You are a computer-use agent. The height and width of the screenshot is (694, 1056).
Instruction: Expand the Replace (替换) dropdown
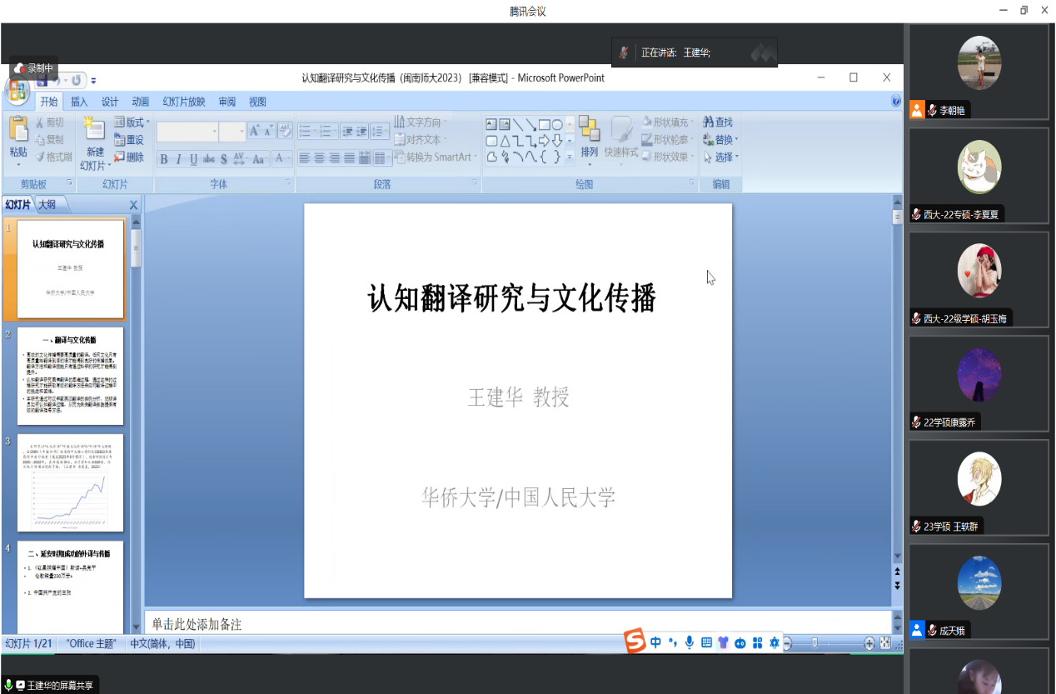point(721,140)
